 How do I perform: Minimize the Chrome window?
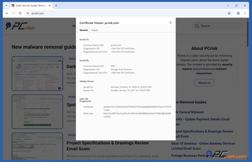click(228, 5)
